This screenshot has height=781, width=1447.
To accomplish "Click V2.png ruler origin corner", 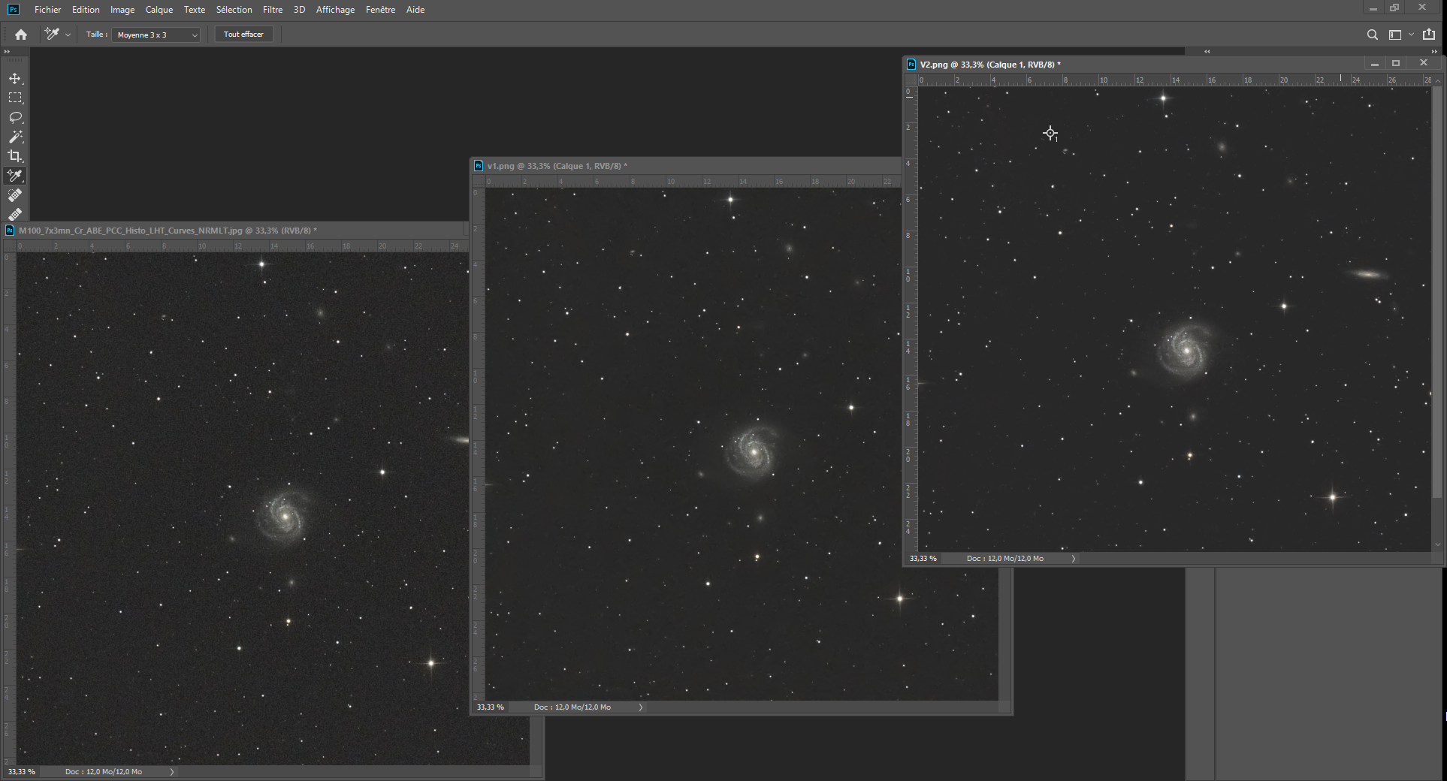I will [x=911, y=79].
